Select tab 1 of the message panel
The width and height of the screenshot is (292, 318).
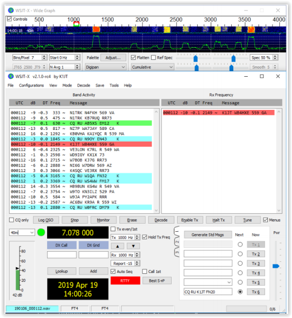pyautogui.click(x=177, y=231)
